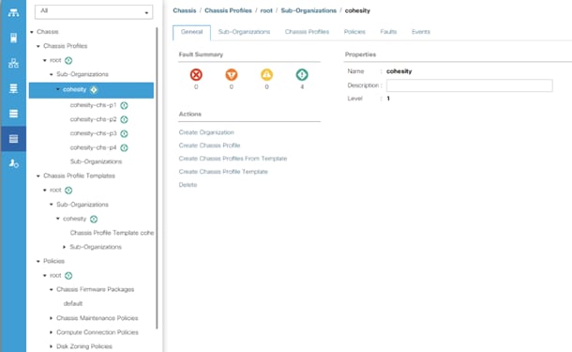Click status icon on the selected cohesity row
This screenshot has height=352, width=572.
(94, 90)
